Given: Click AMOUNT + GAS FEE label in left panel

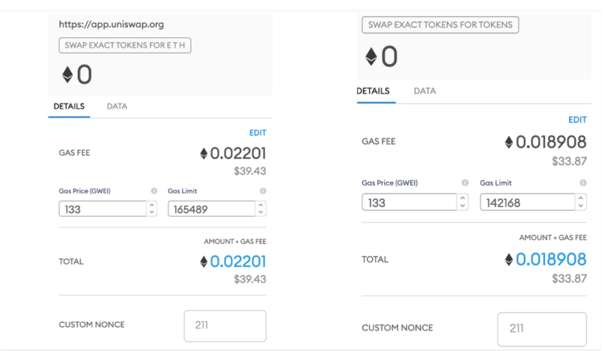Looking at the screenshot, I should click(x=235, y=241).
